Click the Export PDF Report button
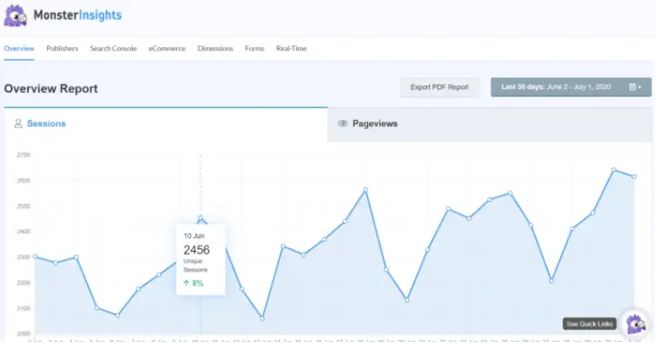658x350 pixels. tap(439, 87)
